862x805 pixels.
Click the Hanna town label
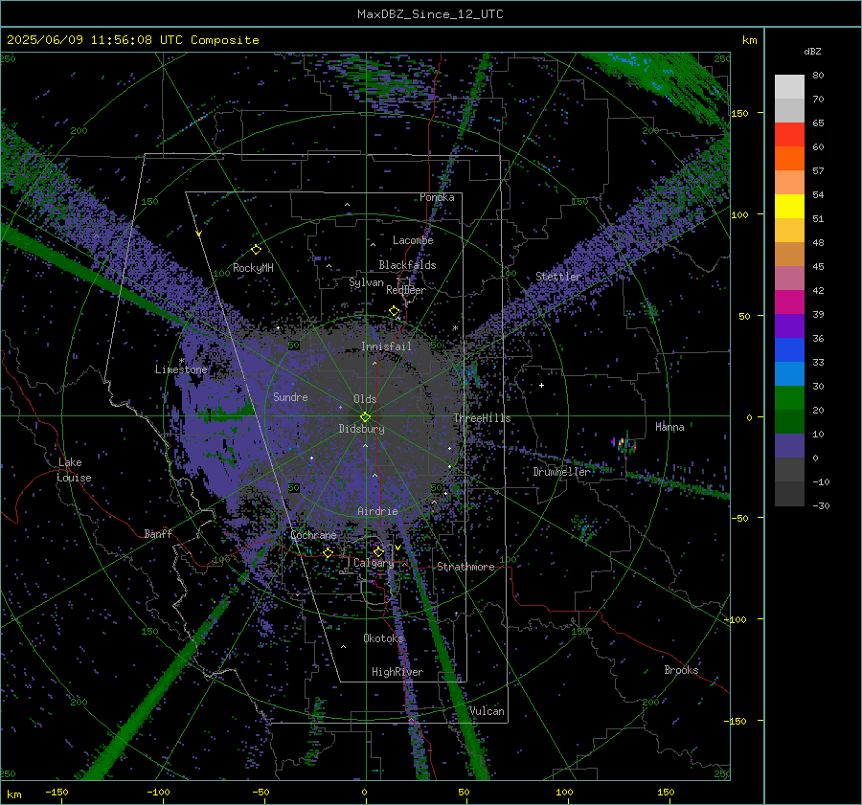(669, 426)
